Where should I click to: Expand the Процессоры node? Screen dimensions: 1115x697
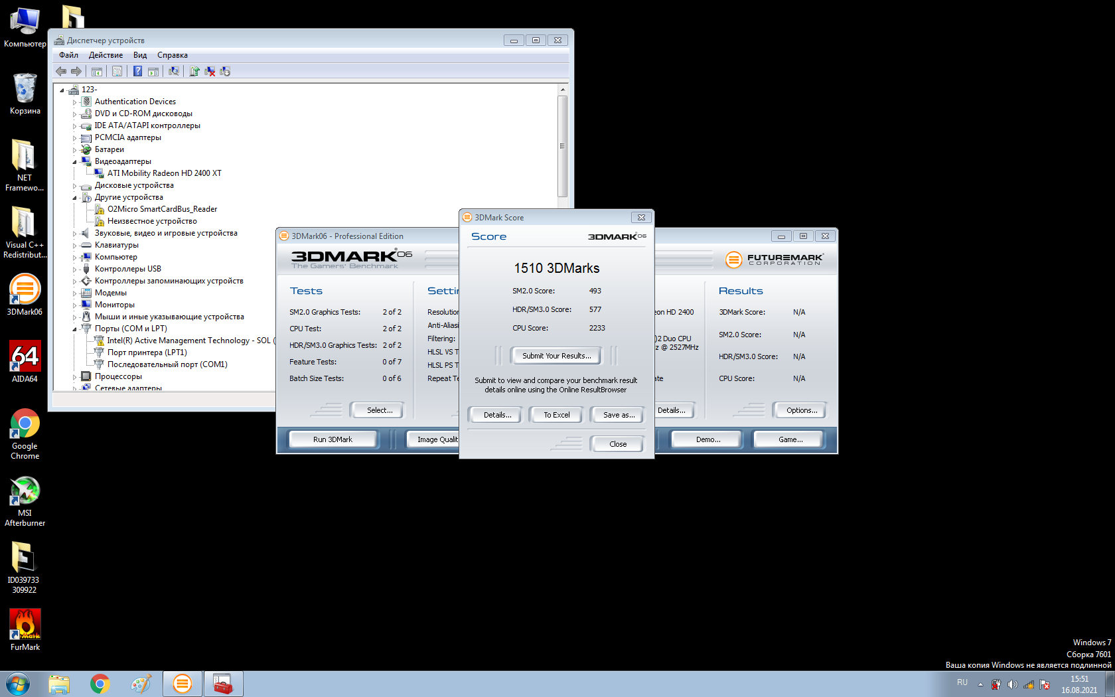pos(74,377)
